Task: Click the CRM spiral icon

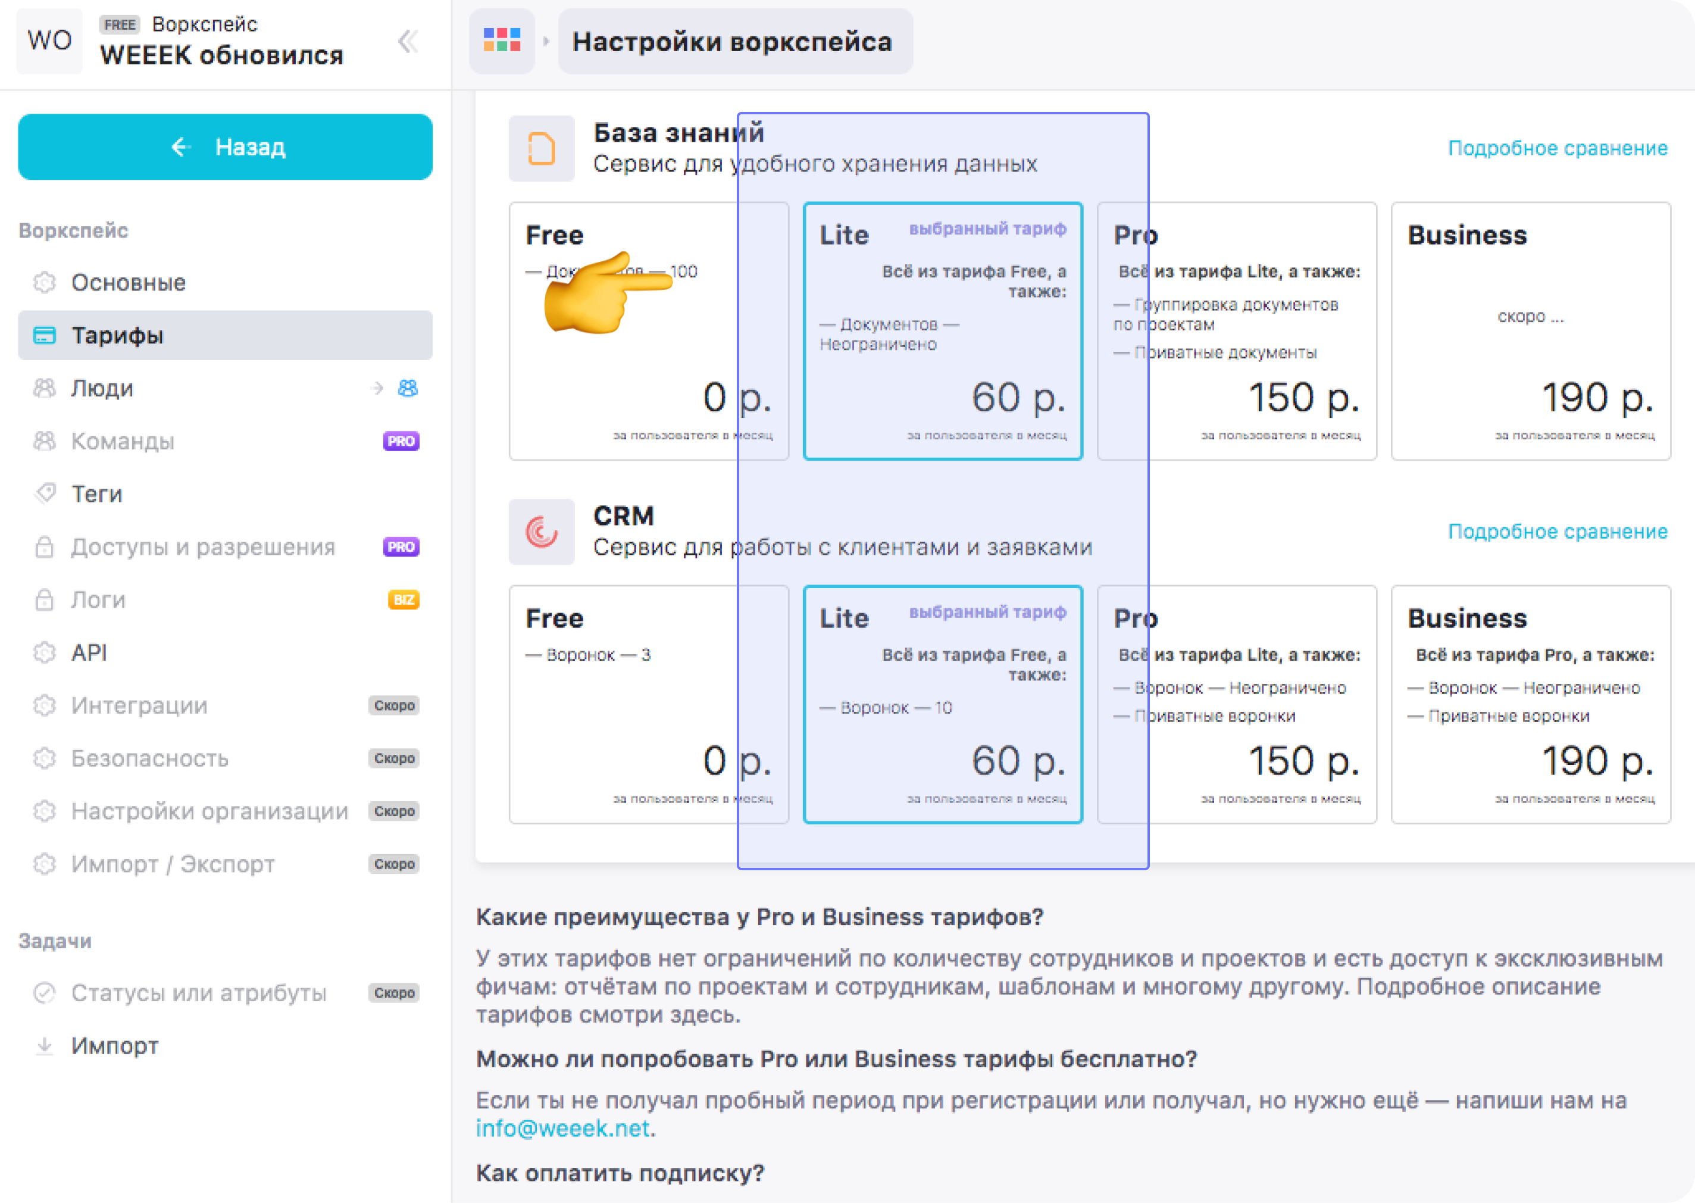Action: (542, 532)
